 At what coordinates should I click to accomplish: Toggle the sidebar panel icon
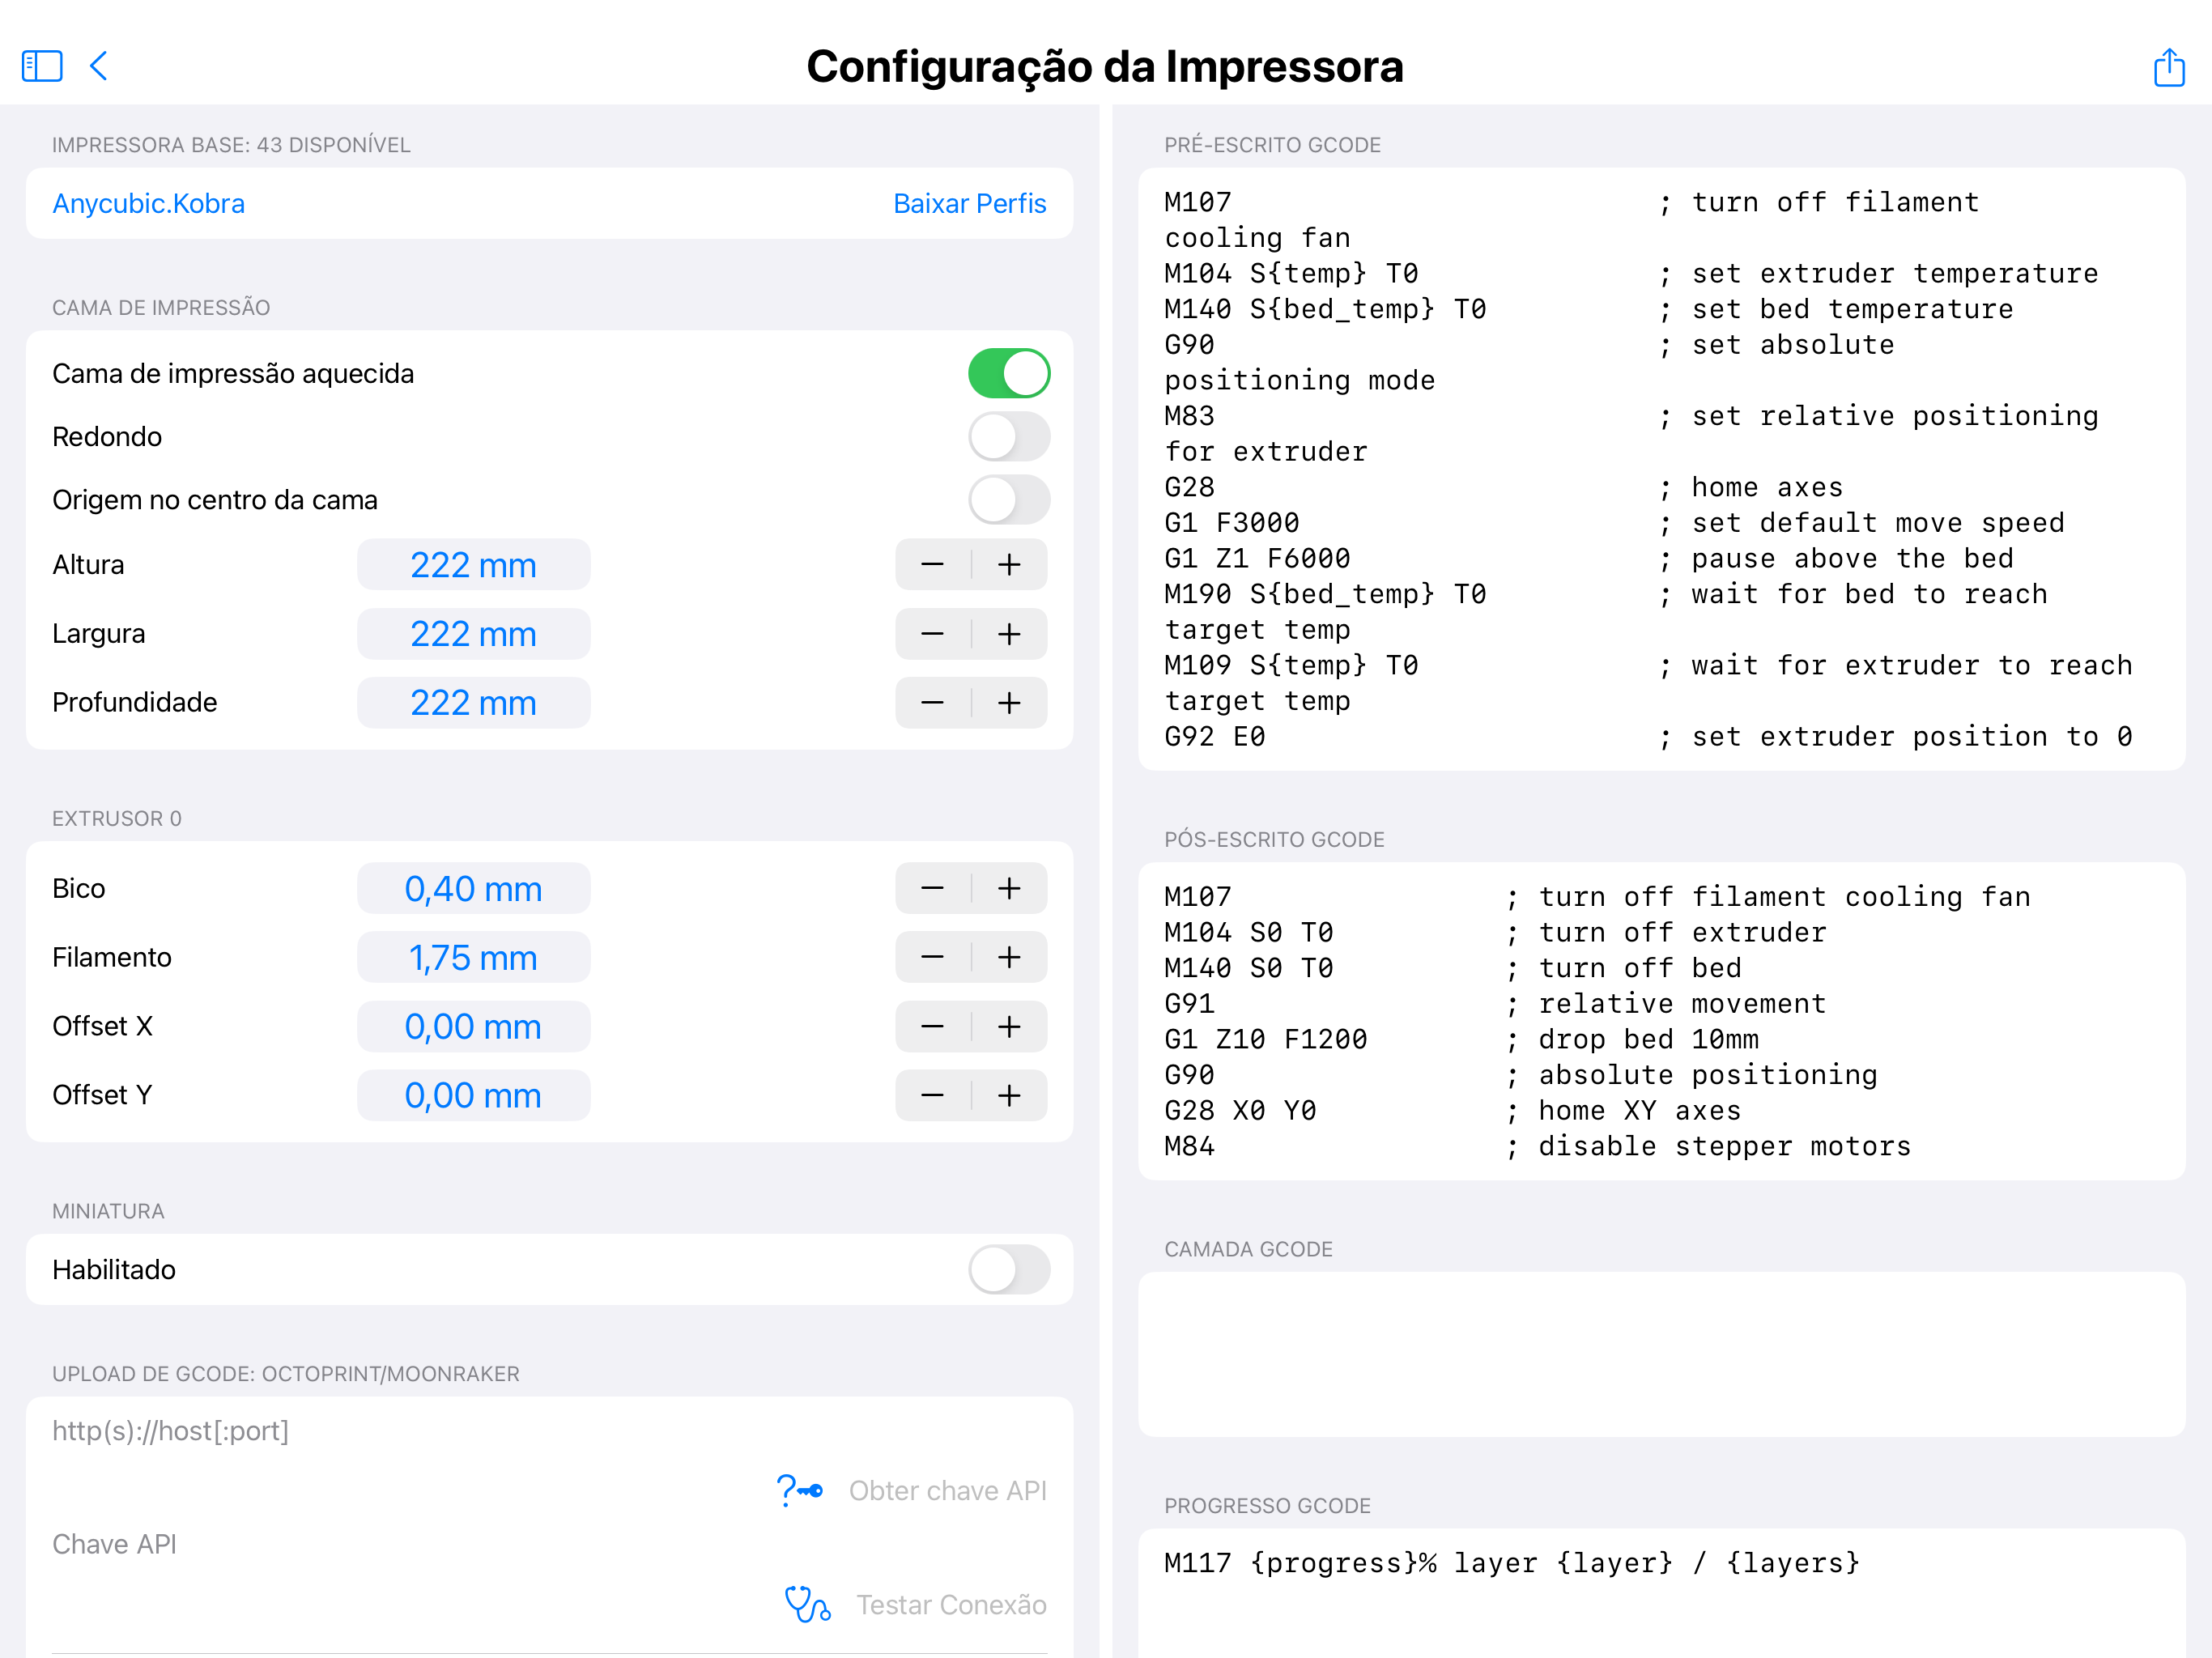pos(42,66)
